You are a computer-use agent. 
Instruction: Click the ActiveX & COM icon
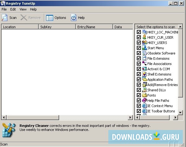tap(144, 69)
